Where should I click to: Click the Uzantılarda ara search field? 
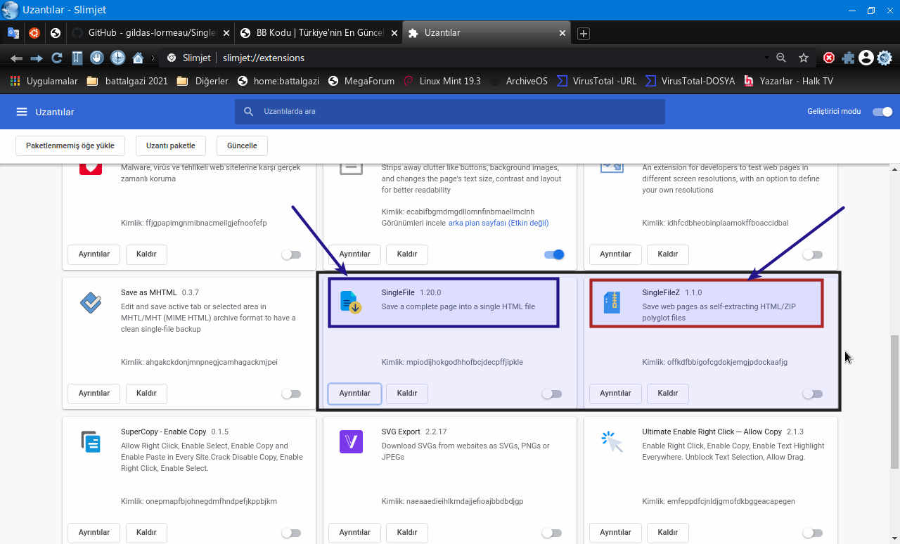click(450, 112)
